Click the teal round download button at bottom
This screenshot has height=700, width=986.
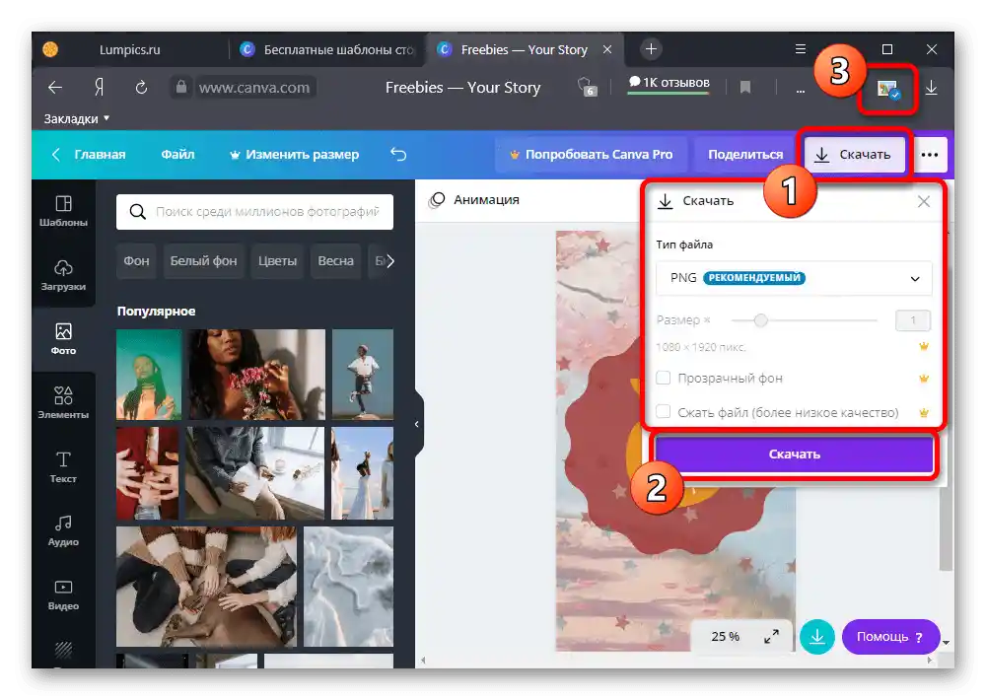(816, 637)
